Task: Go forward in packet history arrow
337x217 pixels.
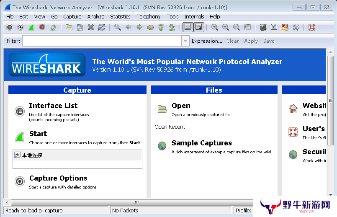Action: (x=139, y=27)
